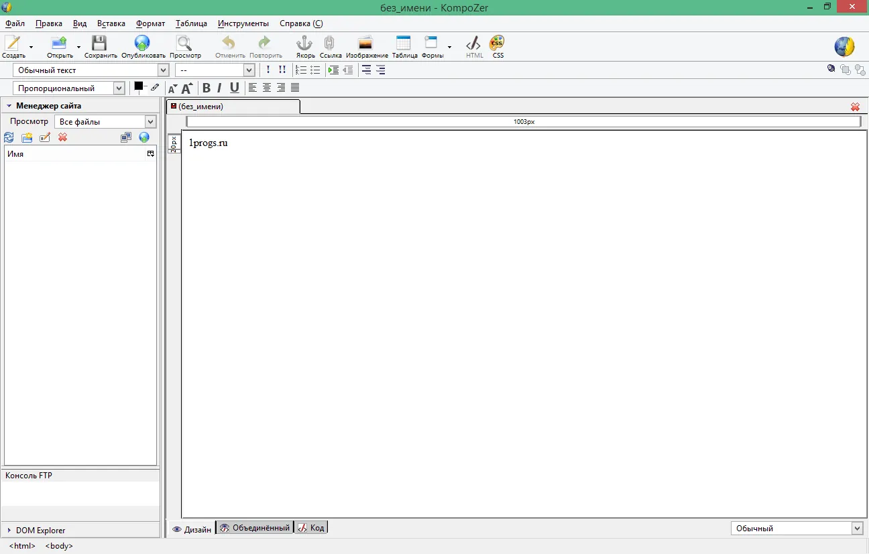Publish the page with Опубликовать
Image resolution: width=869 pixels, height=554 pixels.
(x=142, y=43)
